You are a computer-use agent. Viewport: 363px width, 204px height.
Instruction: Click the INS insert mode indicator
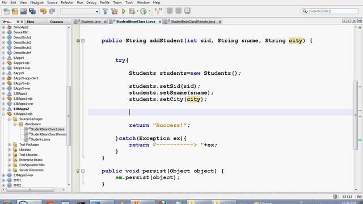[x=359, y=197]
